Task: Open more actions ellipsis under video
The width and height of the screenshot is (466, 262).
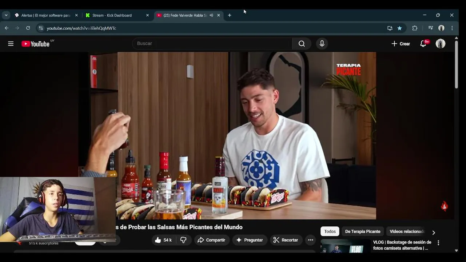Action: tap(310, 240)
